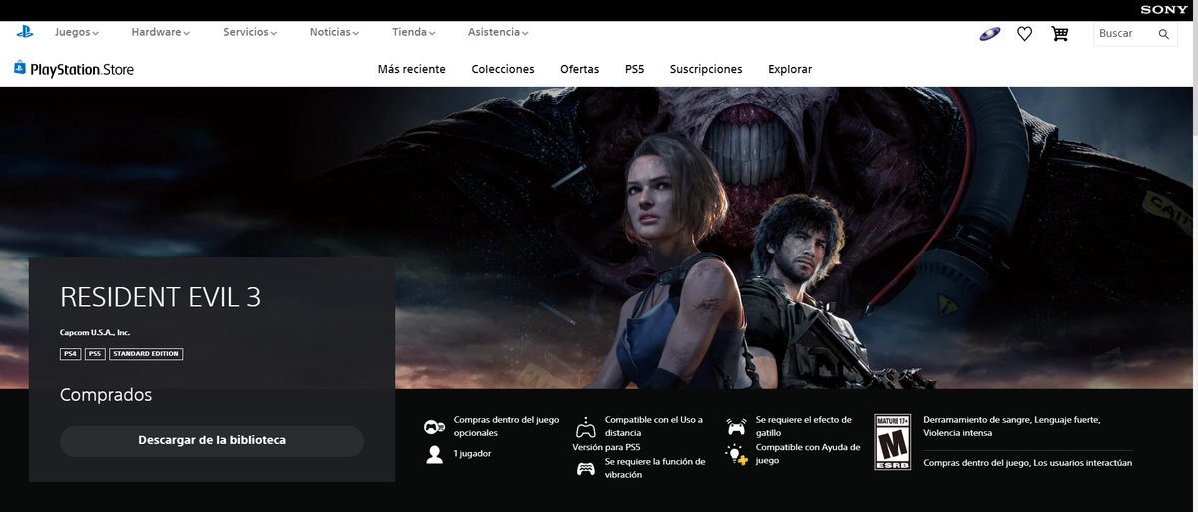Click 'Se requiere el efecto de gatillo' text
Image resolution: width=1198 pixels, height=512 pixels.
pos(804,427)
